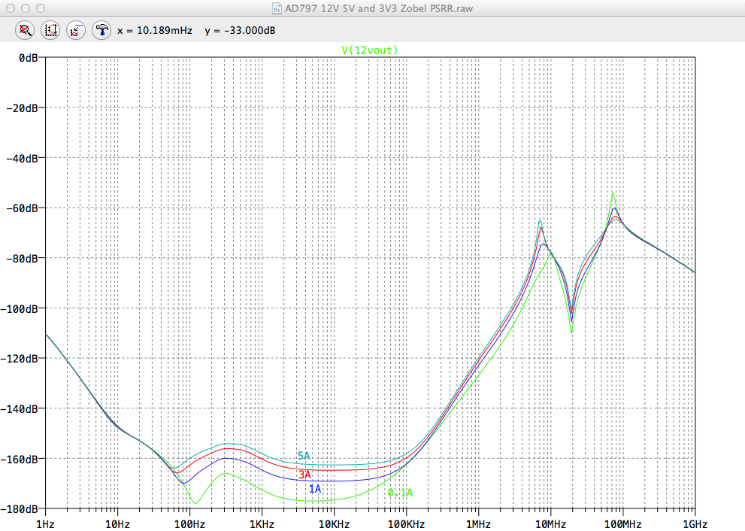This screenshot has height=531, width=745.
Task: Close the PSRR.raw plot window
Action: [11, 8]
